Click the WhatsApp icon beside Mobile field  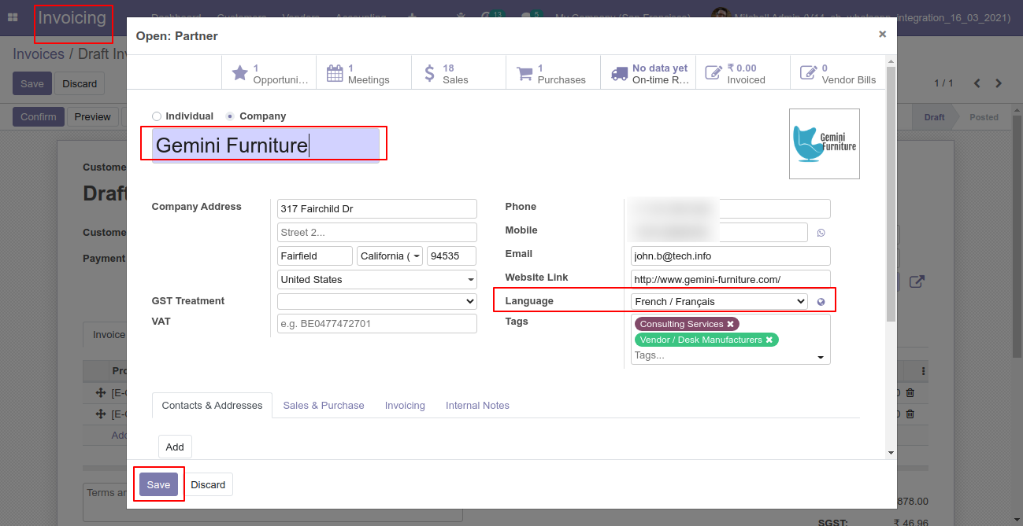821,233
